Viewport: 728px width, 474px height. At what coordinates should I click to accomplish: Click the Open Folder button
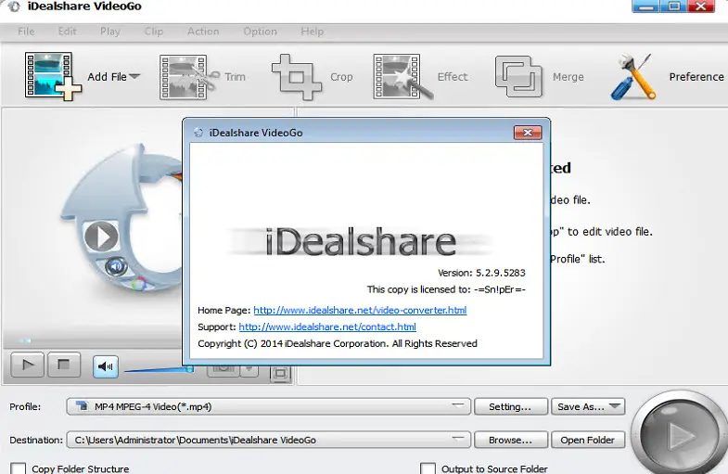pyautogui.click(x=588, y=440)
